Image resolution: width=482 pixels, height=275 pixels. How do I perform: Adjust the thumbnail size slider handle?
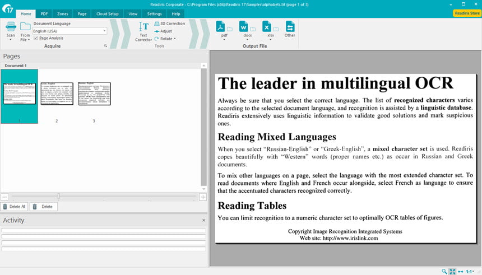tap(58, 196)
